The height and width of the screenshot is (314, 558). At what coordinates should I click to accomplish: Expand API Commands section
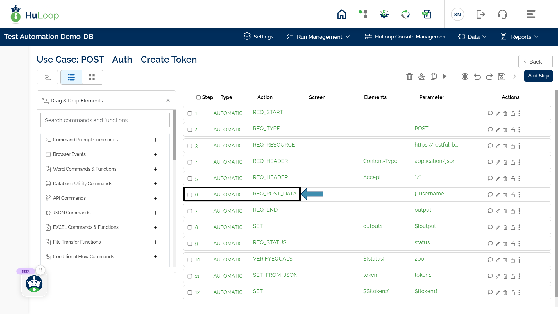155,198
